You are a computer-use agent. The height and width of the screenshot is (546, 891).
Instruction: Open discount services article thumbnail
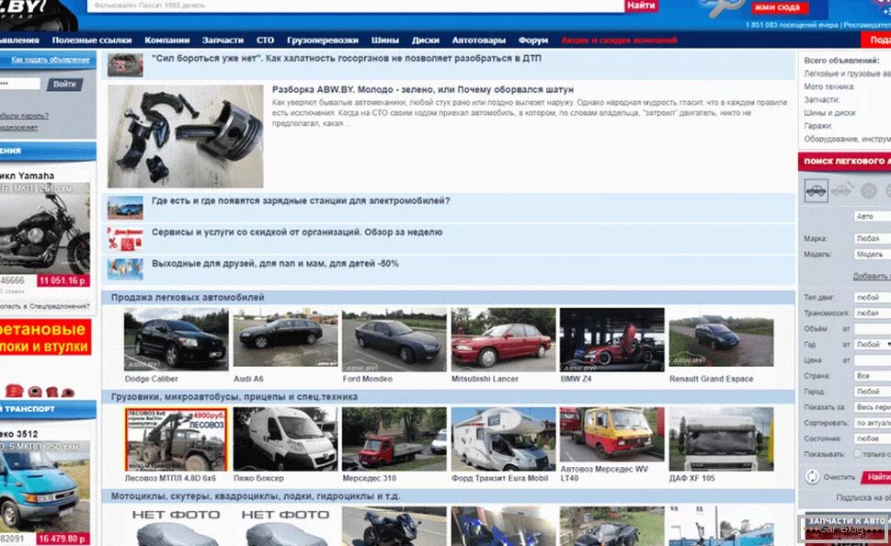point(125,239)
